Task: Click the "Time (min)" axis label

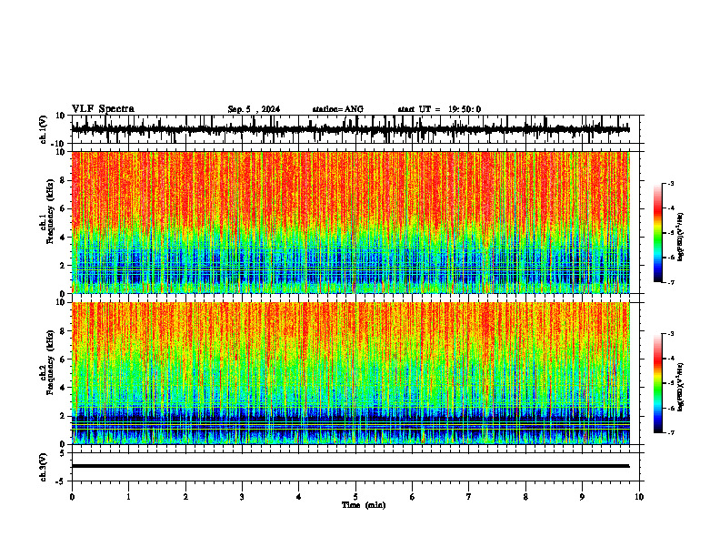Action: 364,505
